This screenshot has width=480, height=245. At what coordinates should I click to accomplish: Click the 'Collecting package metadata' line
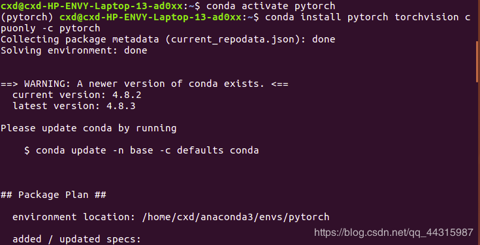coord(168,39)
